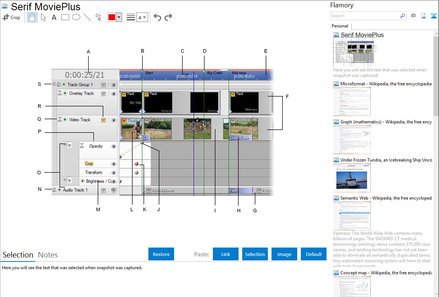Click the line thickness icon
The width and height of the screenshot is (439, 297).
click(x=131, y=17)
